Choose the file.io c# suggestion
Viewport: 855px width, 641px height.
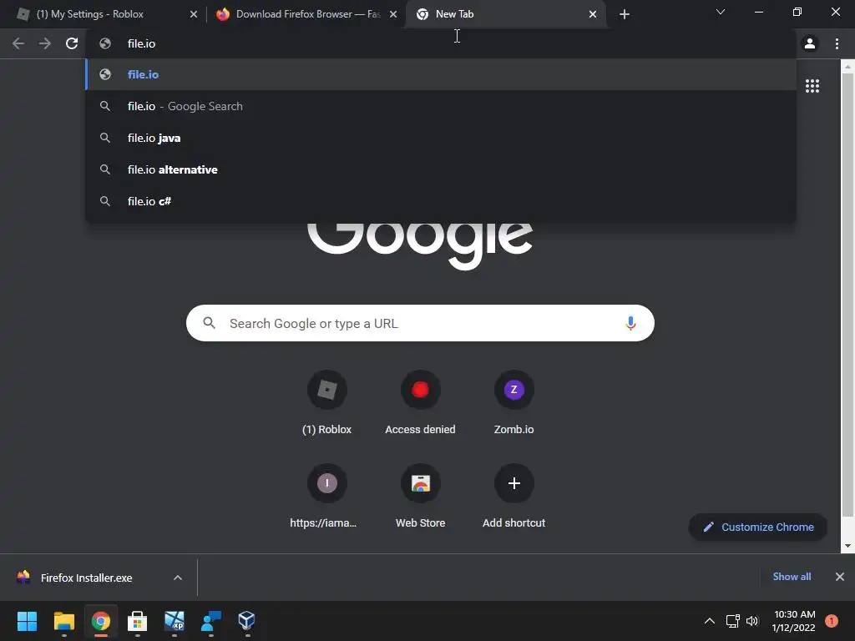(x=441, y=201)
